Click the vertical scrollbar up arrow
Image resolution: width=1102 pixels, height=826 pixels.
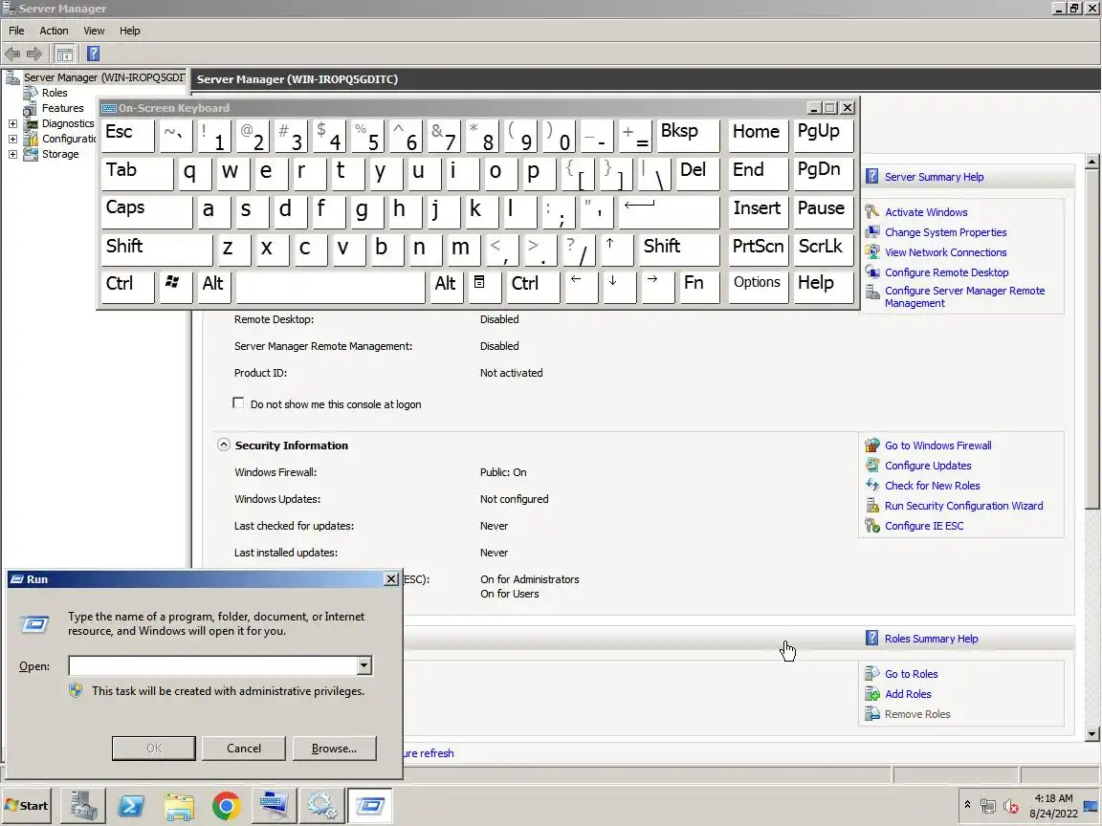click(x=1091, y=163)
